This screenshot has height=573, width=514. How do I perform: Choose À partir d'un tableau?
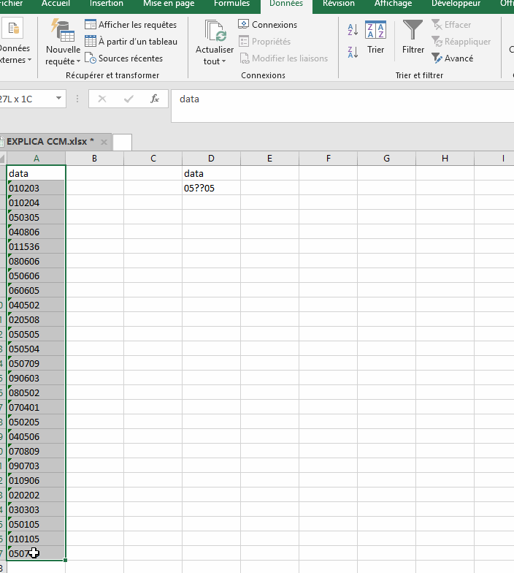pos(131,41)
